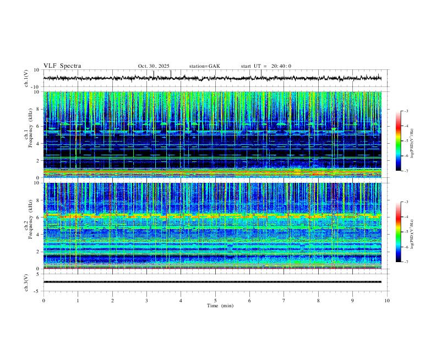Screen dimensions: 436x337
Task: Click the "7" tick on the time axis
Action: point(284,301)
